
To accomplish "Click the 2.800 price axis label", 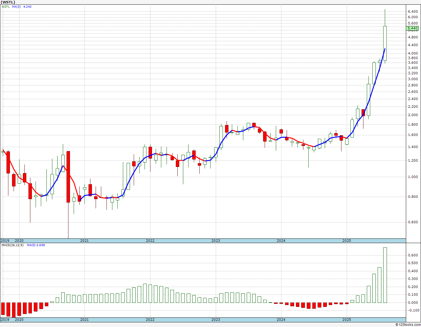I will (x=413, y=85).
